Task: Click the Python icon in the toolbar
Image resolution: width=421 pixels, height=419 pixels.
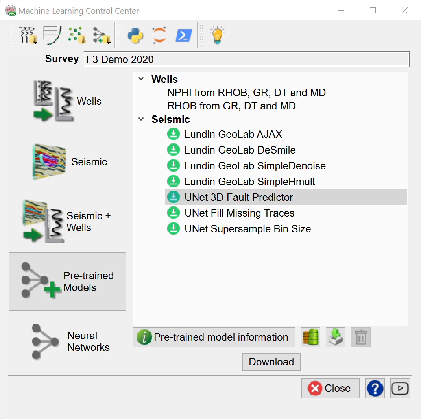Action: tap(135, 35)
